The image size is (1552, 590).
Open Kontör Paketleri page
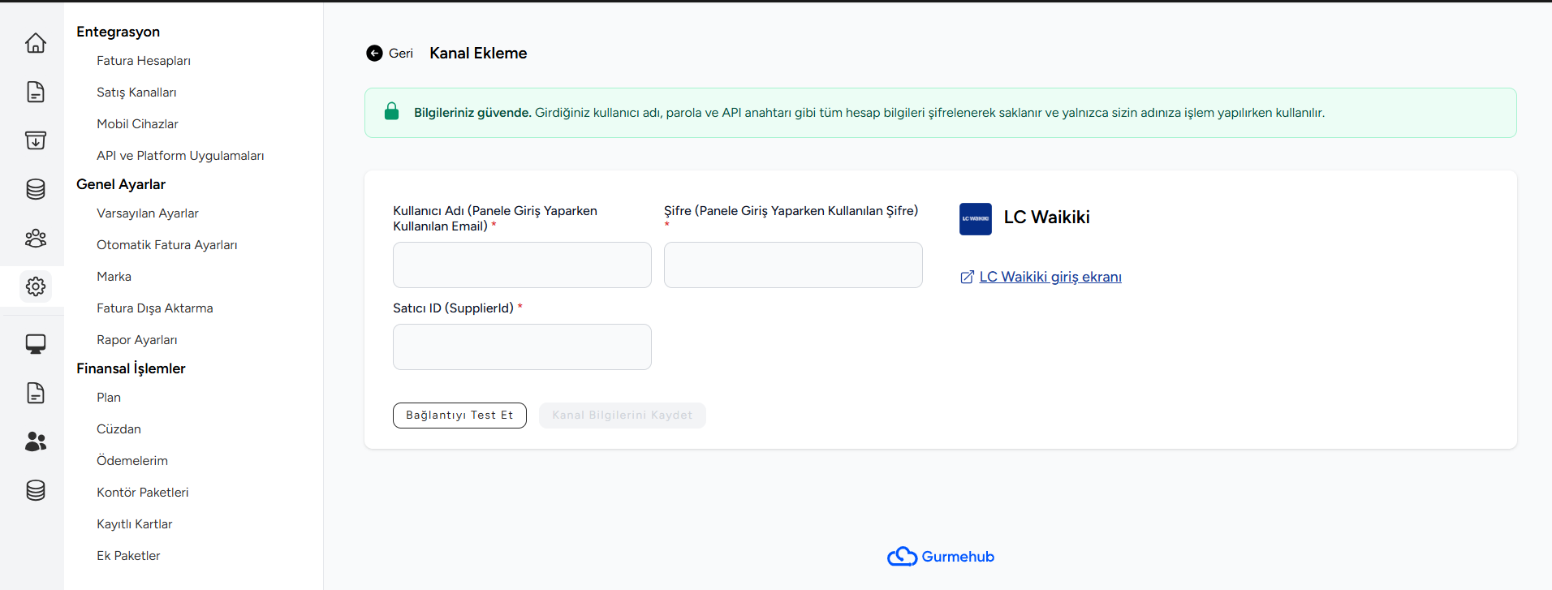[x=143, y=492]
